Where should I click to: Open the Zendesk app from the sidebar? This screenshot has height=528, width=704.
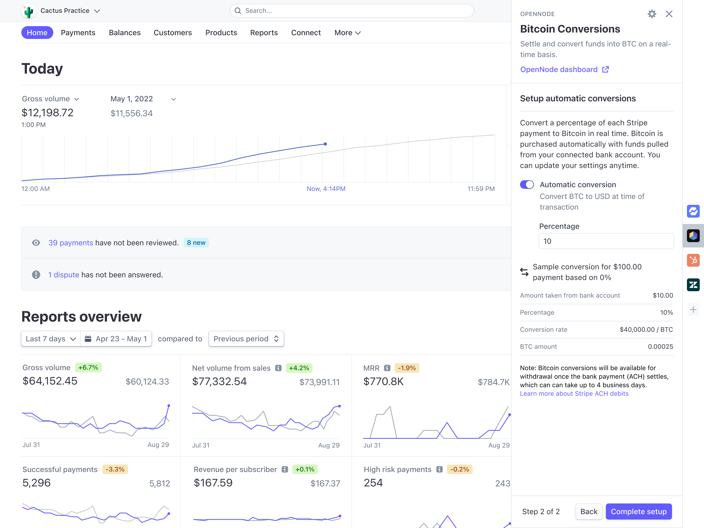[x=694, y=285]
